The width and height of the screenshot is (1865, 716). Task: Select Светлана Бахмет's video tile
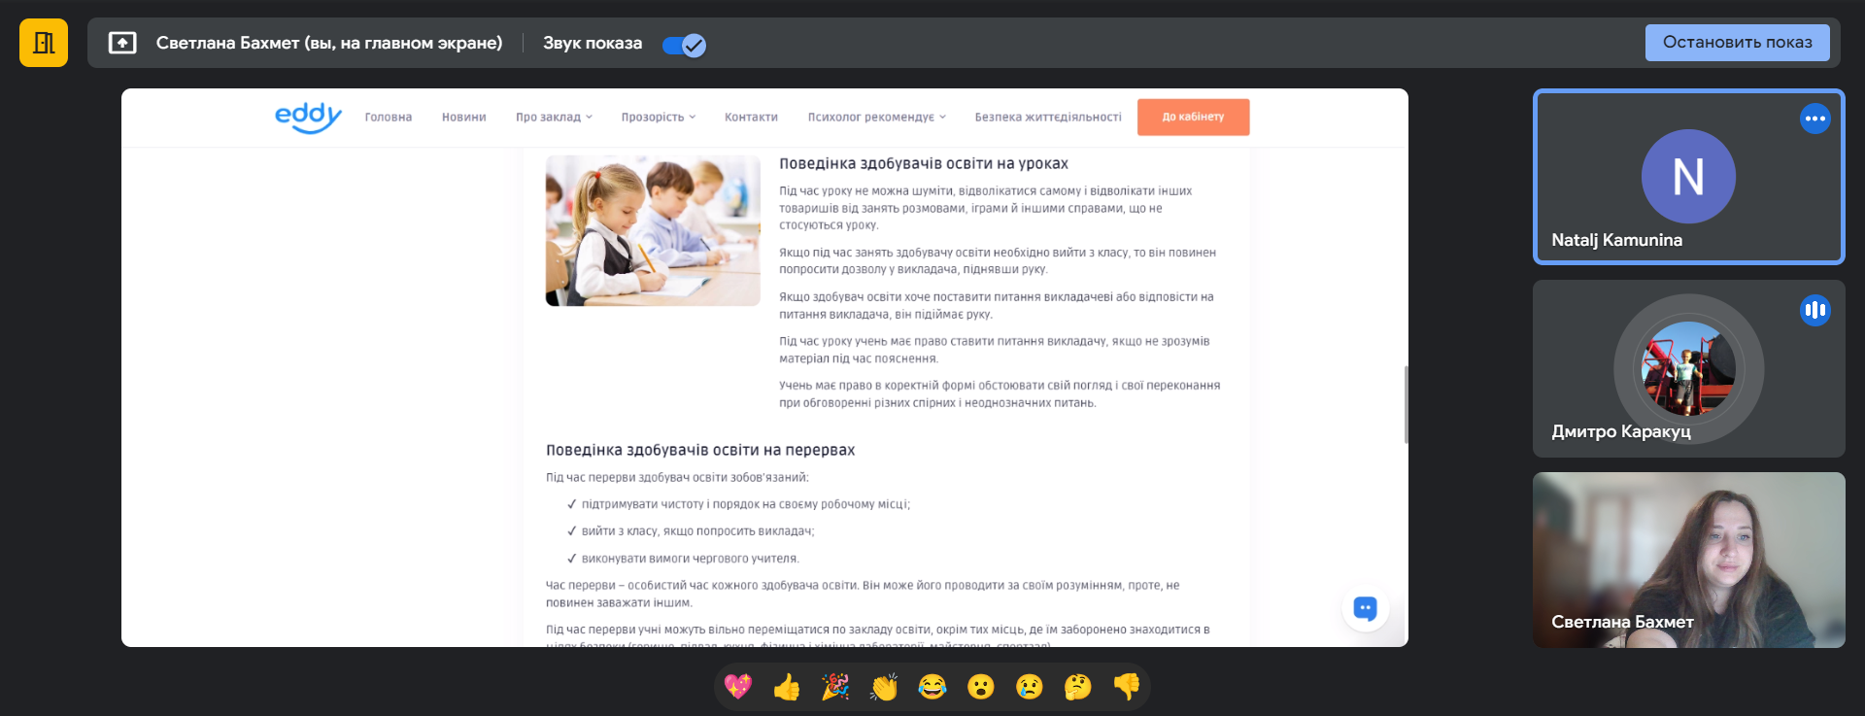(1688, 560)
